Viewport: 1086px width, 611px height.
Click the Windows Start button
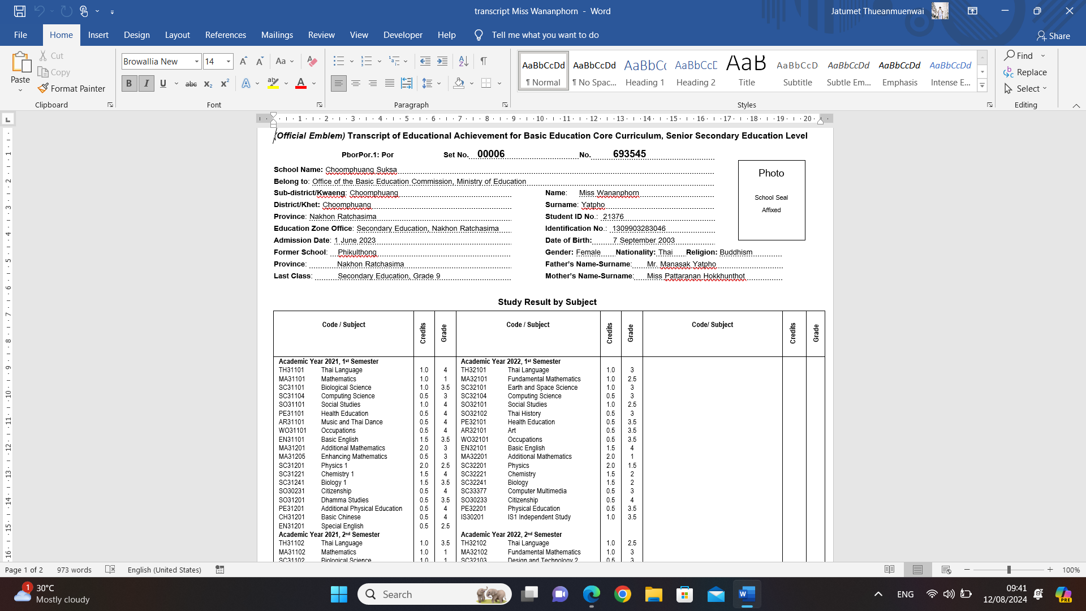tap(339, 595)
